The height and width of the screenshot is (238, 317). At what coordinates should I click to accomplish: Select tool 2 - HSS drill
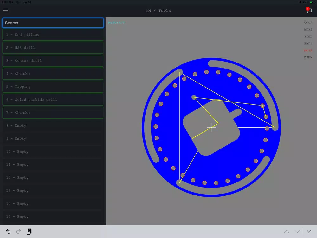coord(53,48)
